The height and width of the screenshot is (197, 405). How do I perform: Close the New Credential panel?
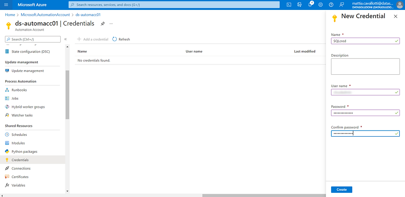pos(395,16)
